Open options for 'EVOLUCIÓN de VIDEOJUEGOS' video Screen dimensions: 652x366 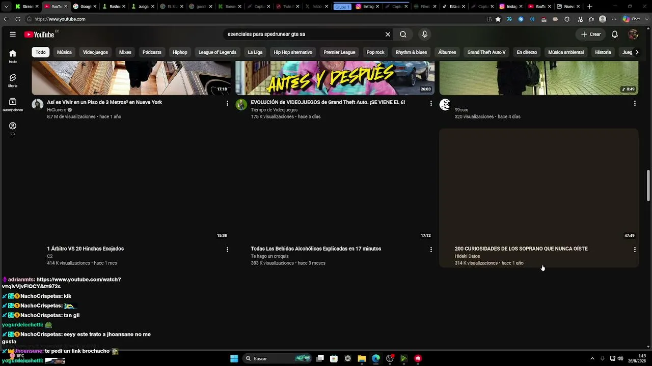[x=431, y=103]
